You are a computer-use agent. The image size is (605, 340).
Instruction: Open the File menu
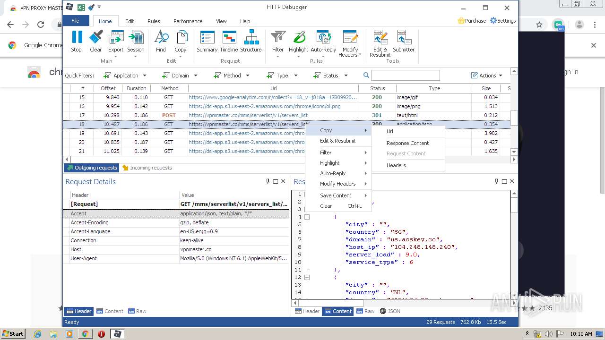click(76, 21)
